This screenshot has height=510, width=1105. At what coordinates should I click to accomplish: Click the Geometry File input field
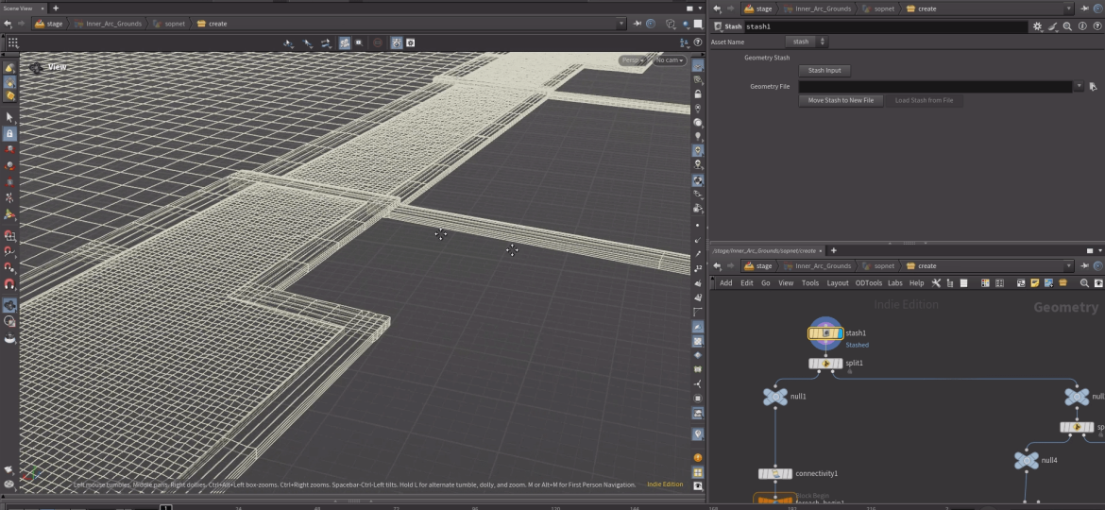(935, 86)
